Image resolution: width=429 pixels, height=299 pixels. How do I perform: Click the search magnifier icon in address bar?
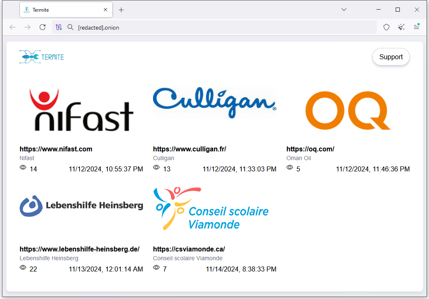pyautogui.click(x=70, y=28)
